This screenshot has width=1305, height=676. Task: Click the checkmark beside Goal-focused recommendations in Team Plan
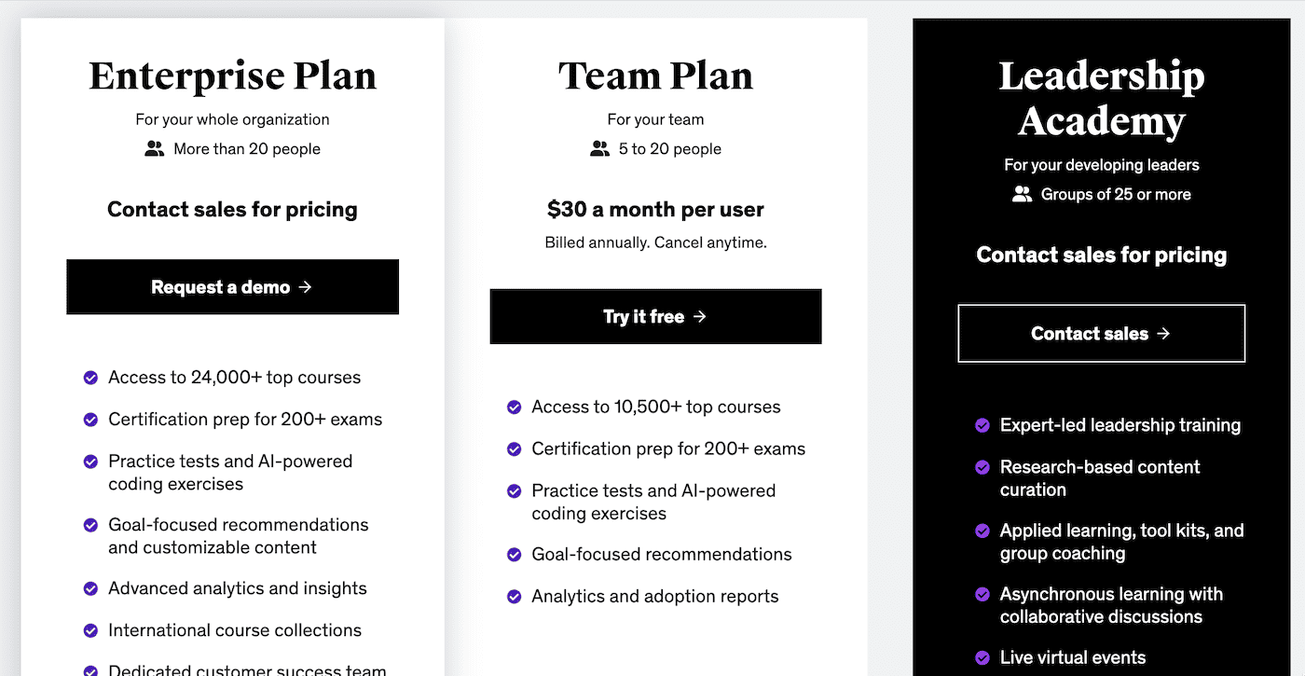(514, 554)
